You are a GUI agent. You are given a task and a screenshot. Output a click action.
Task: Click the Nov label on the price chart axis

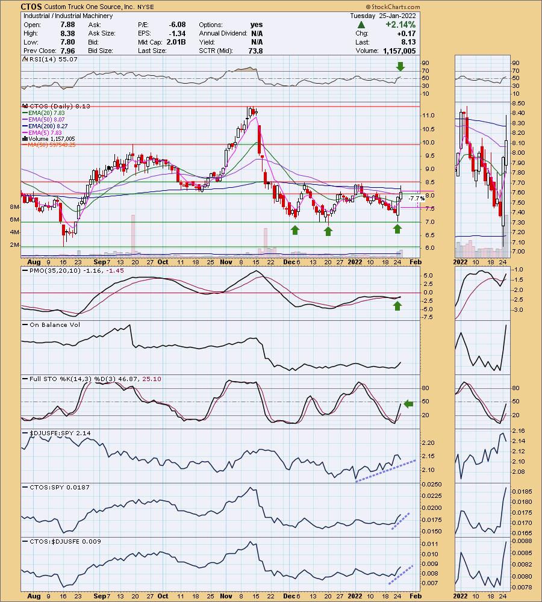226,262
